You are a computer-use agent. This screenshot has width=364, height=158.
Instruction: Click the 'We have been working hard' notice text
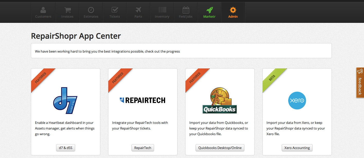tap(108, 51)
